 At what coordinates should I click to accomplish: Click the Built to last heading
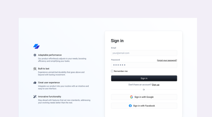43,69
